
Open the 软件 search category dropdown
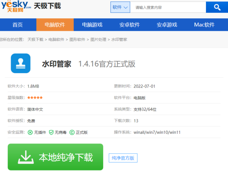point(120,7)
